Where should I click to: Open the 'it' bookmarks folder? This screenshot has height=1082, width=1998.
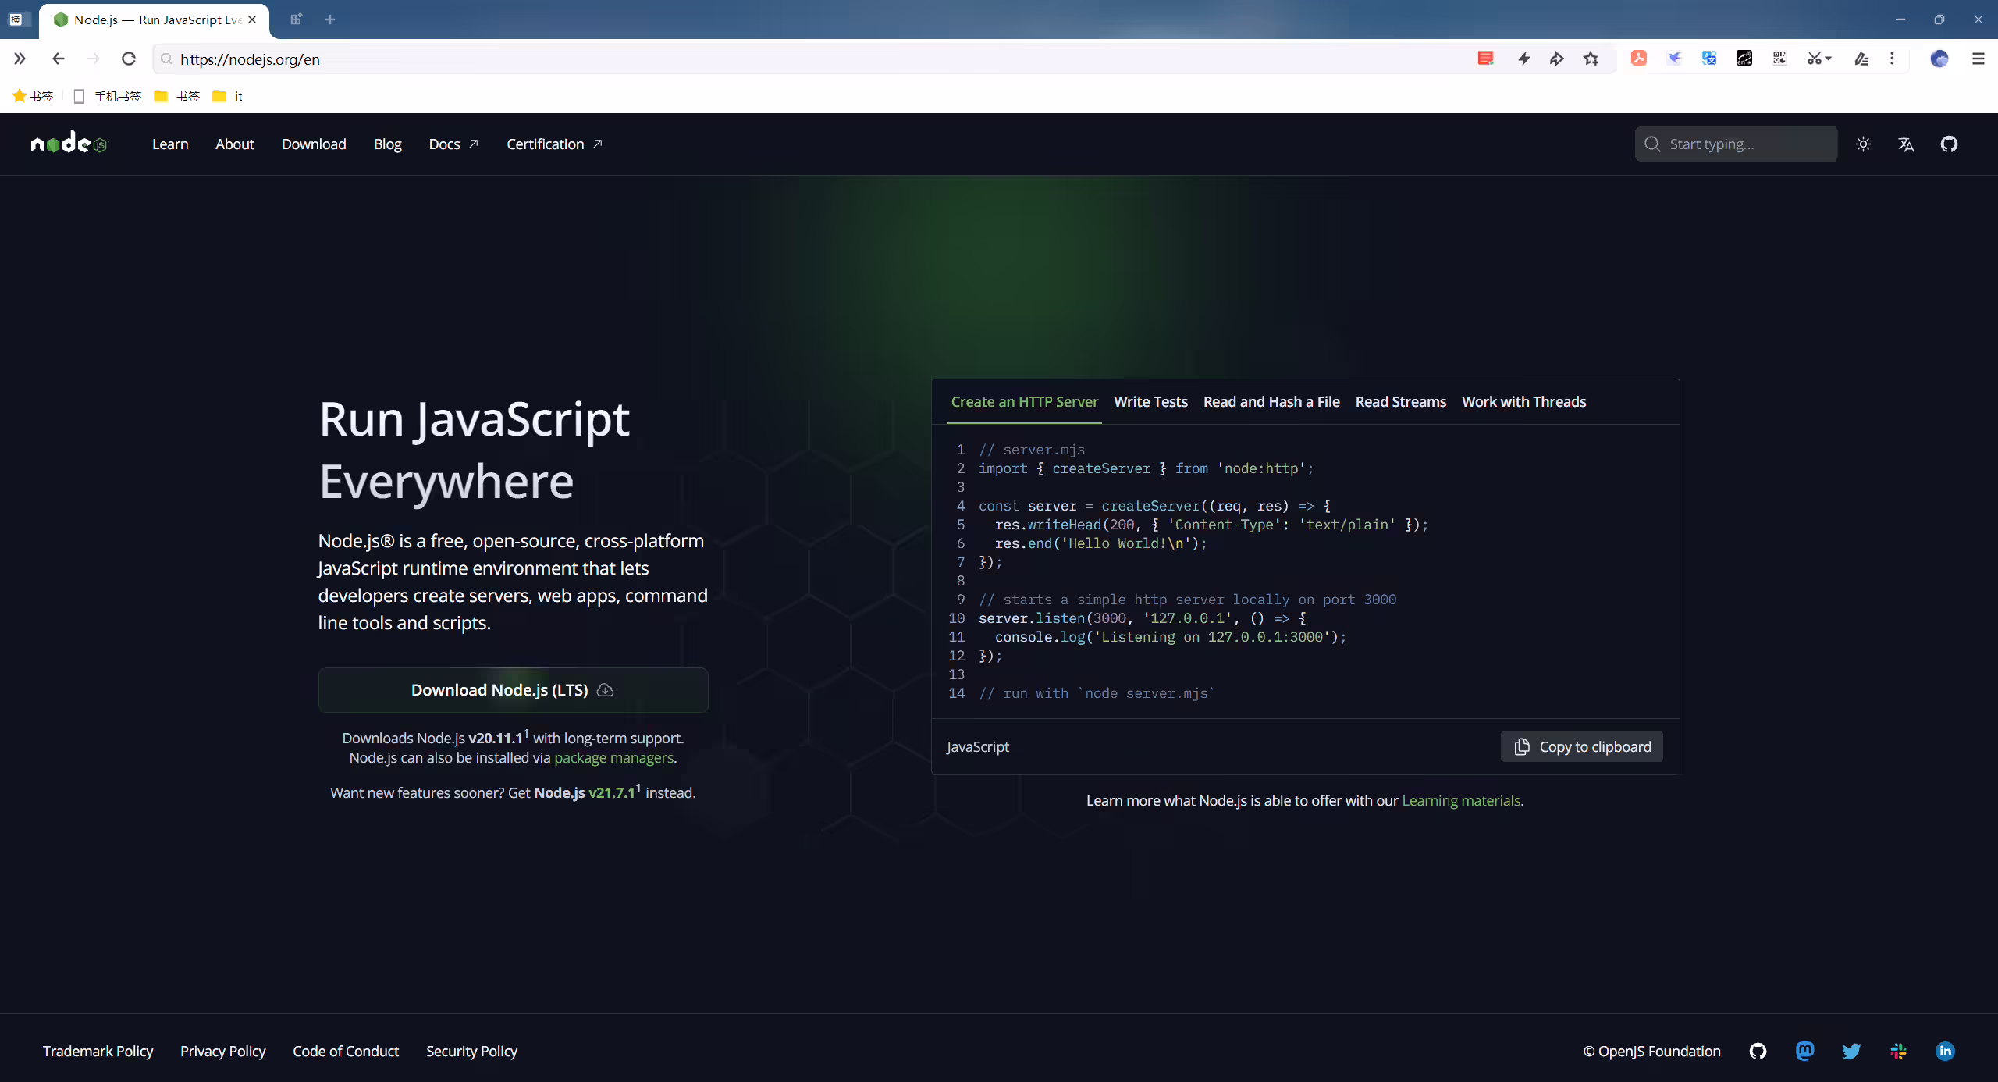pos(228,96)
